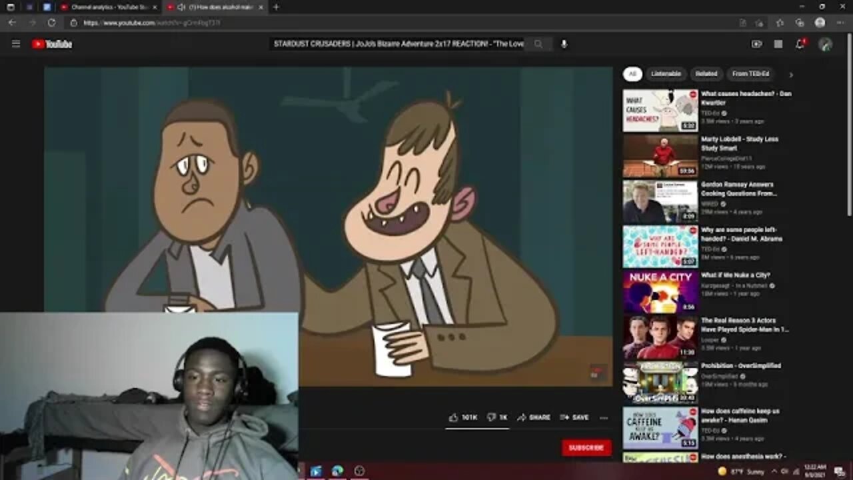The image size is (853, 480).
Task: Go to the YouTube home logo
Action: [52, 44]
